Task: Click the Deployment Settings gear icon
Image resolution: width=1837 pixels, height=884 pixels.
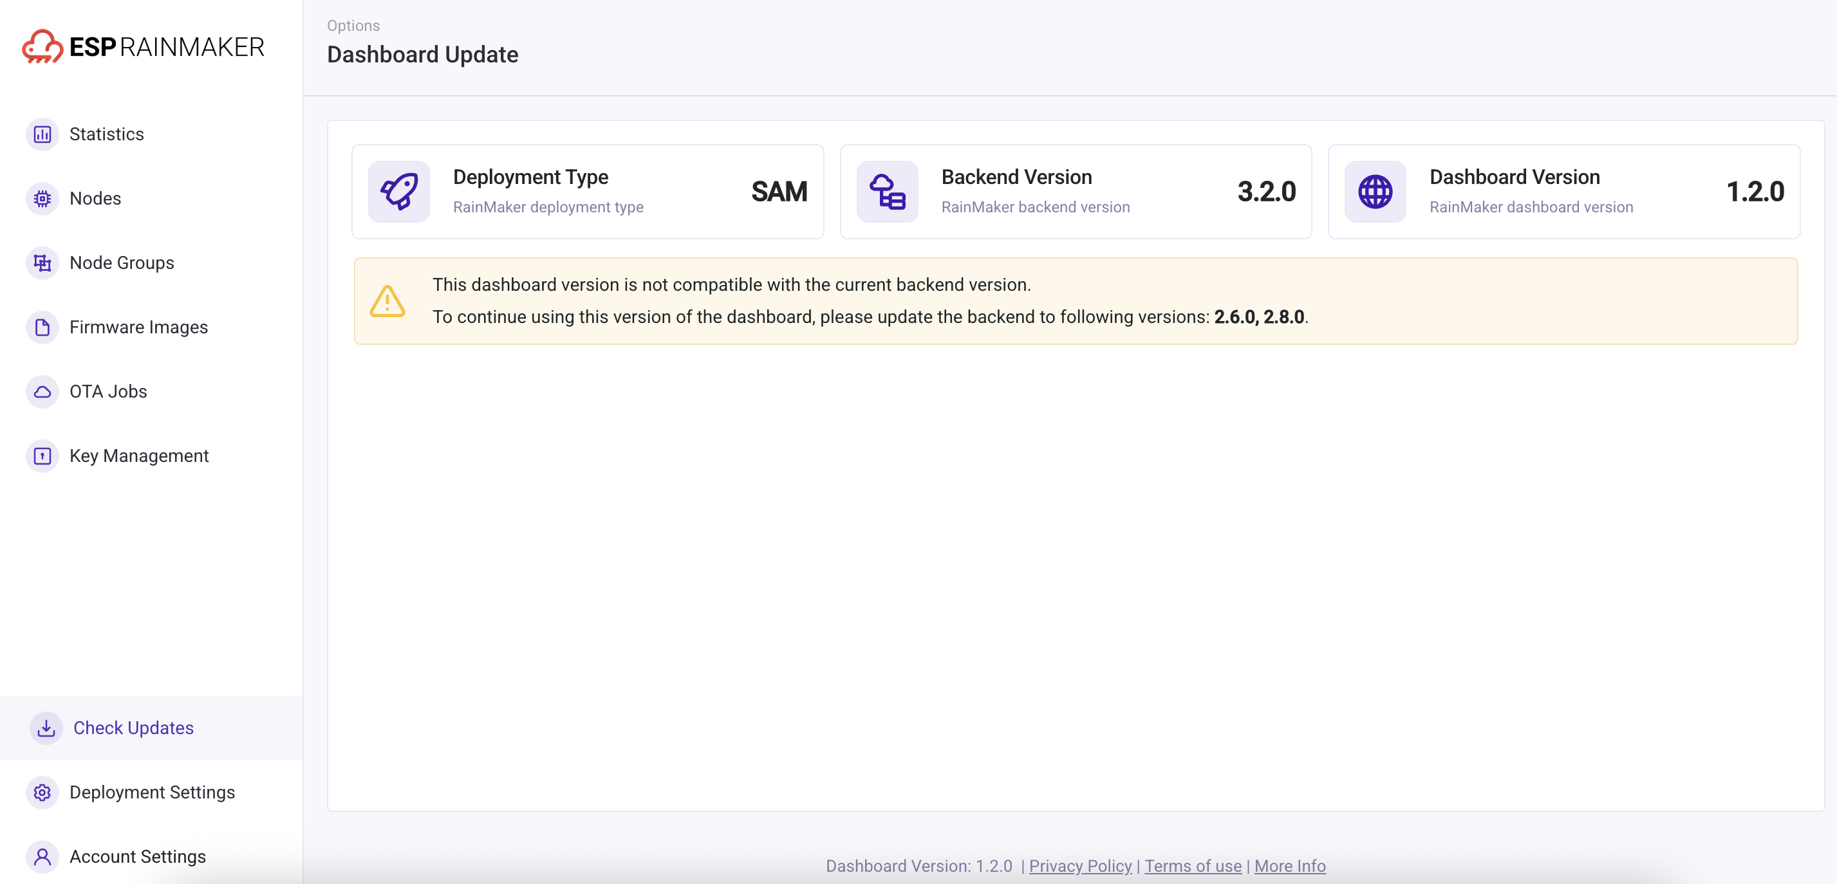Action: (42, 792)
